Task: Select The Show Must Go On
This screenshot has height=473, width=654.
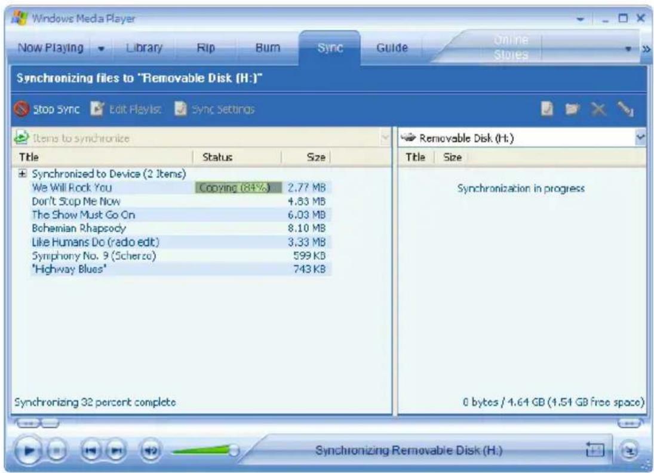Action: pyautogui.click(x=84, y=215)
